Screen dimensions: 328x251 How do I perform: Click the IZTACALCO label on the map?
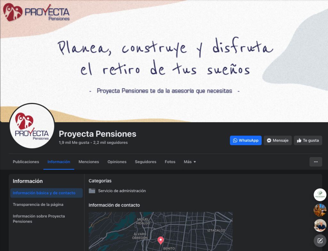click(x=216, y=230)
